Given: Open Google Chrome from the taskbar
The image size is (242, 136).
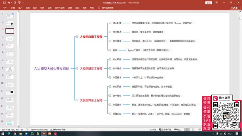Looking at the screenshot, I should [x=15, y=134].
